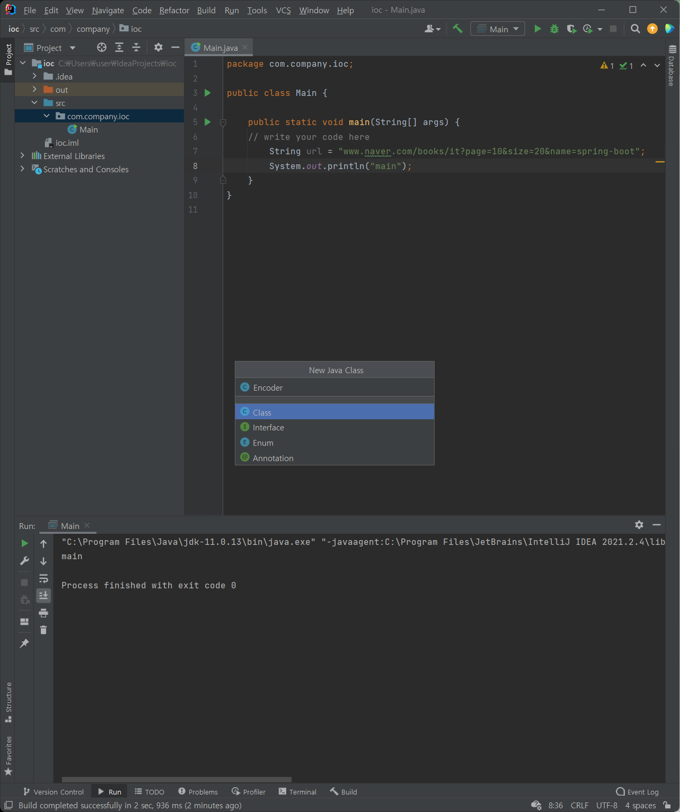Open Project view mode dropdown

click(x=73, y=48)
